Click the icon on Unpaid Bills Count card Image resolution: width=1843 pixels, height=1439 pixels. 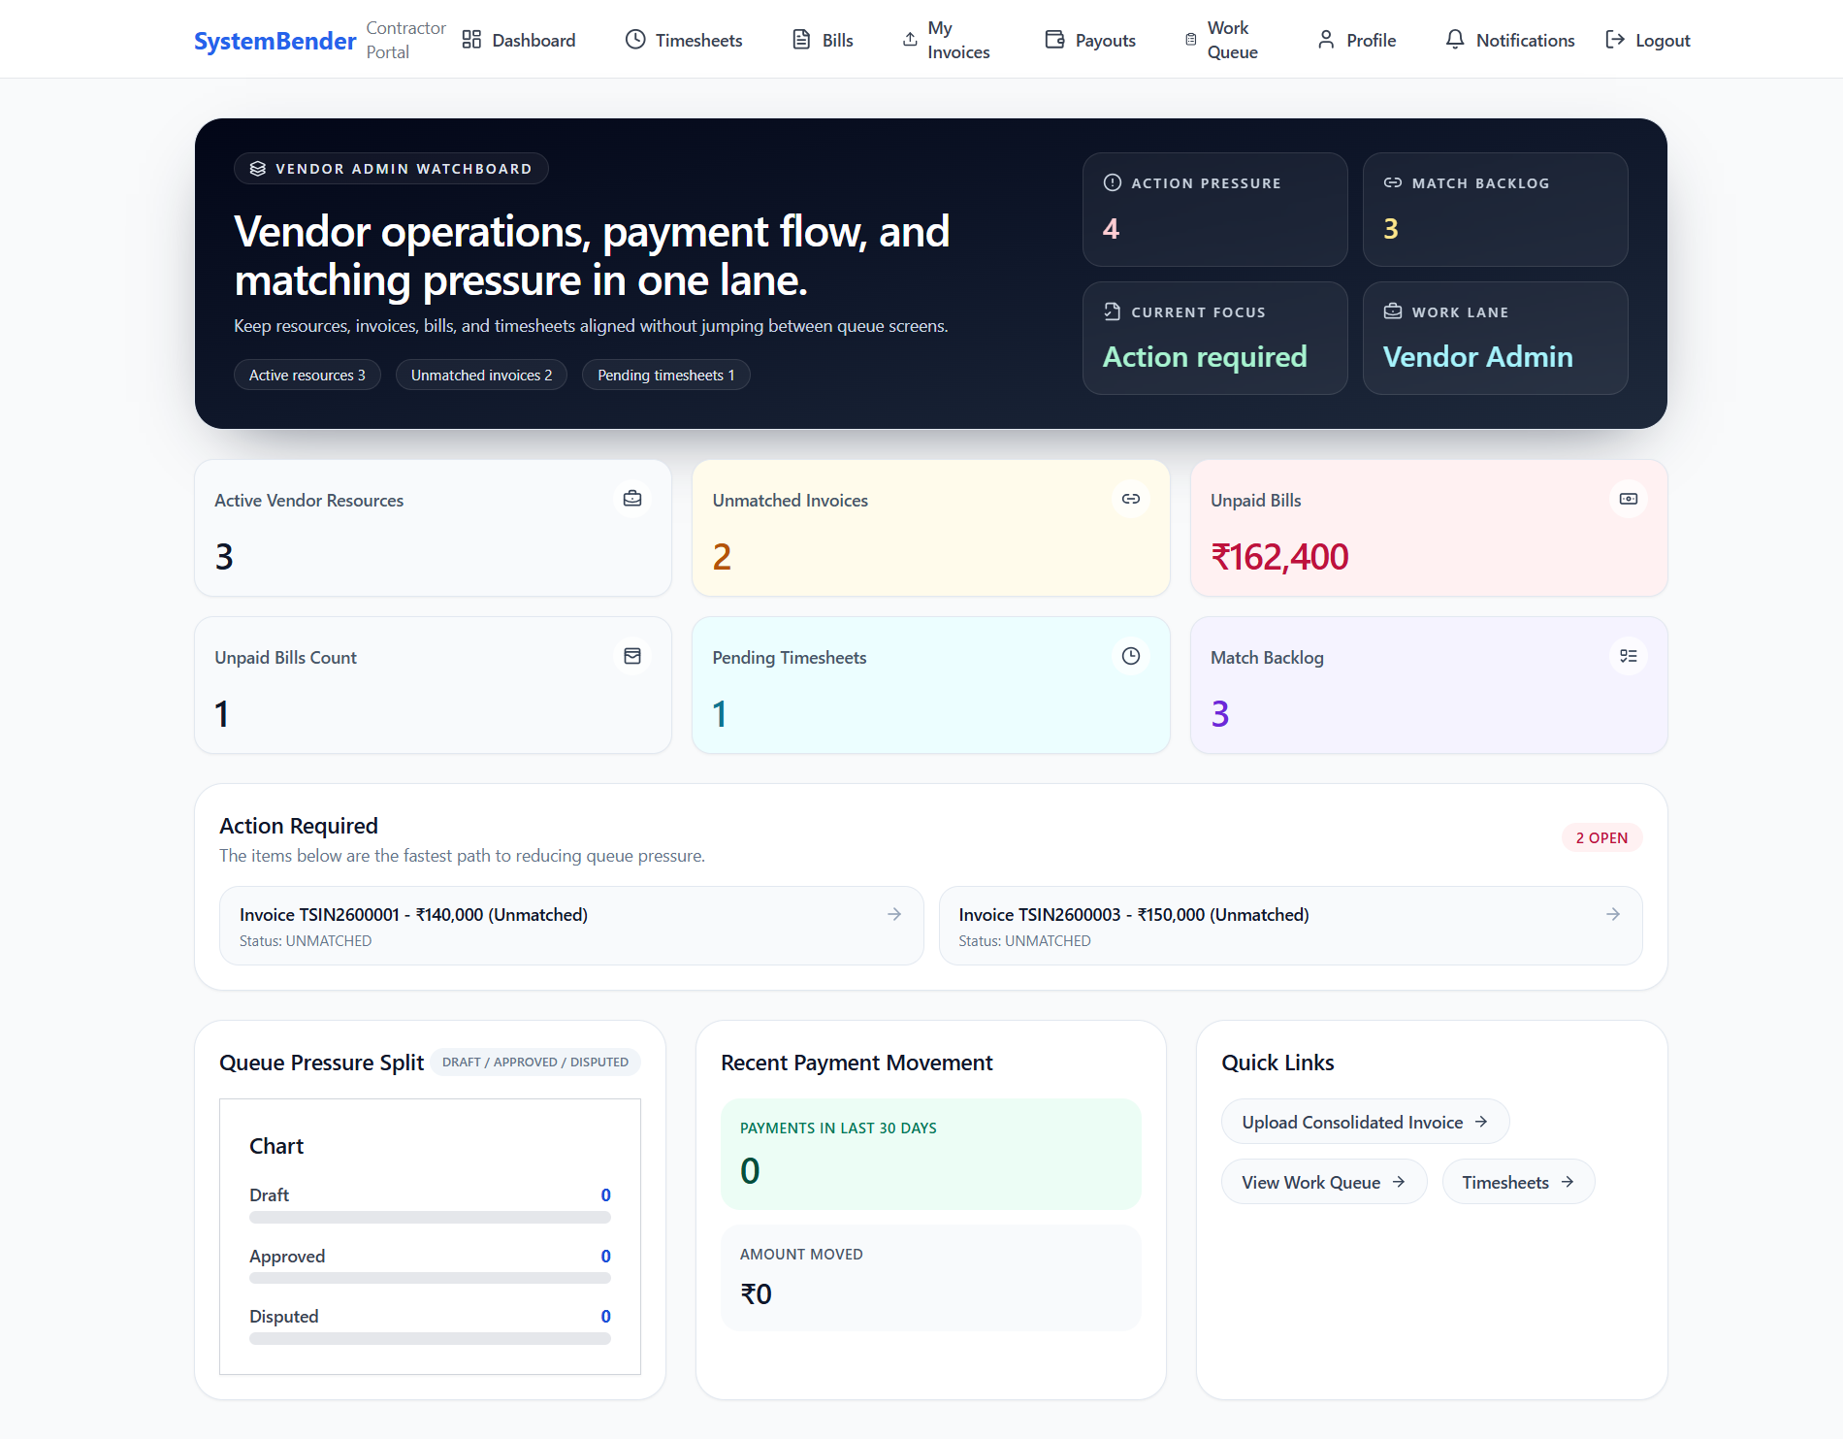pyautogui.click(x=632, y=656)
